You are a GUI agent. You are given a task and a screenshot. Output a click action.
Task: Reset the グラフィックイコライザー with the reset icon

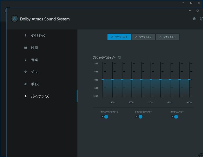[x=120, y=57]
